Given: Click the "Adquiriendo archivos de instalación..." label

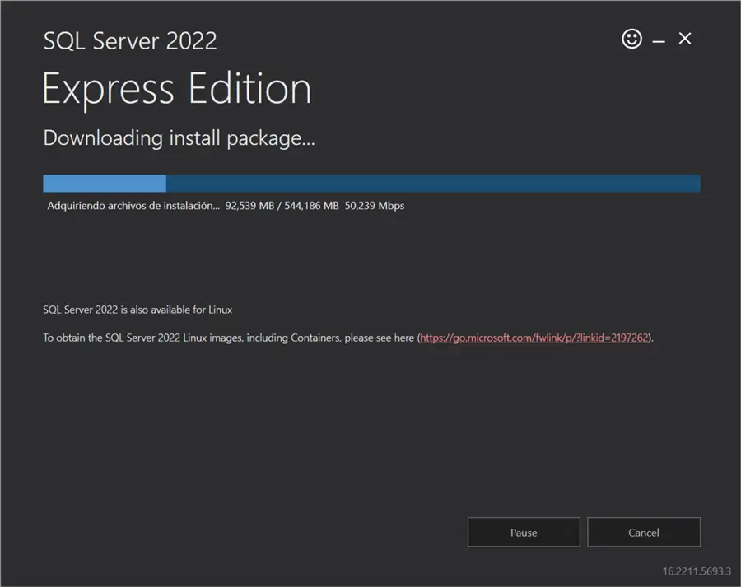Looking at the screenshot, I should tap(133, 205).
